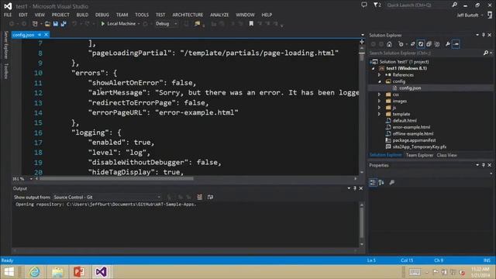Click the yellow Find in Files toolbar icon
The width and height of the screenshot is (496, 279).
(198, 24)
